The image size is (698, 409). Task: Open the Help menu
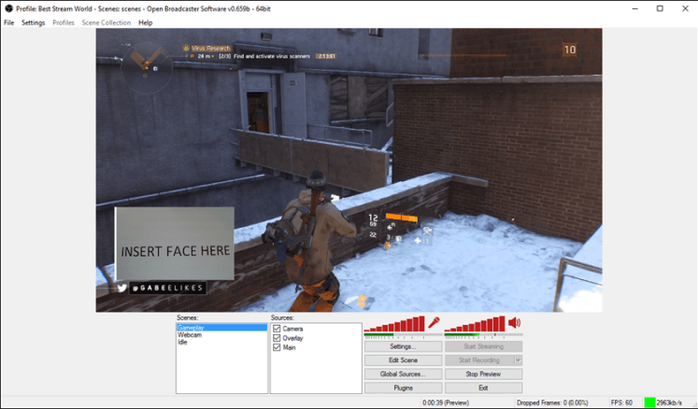click(x=146, y=22)
